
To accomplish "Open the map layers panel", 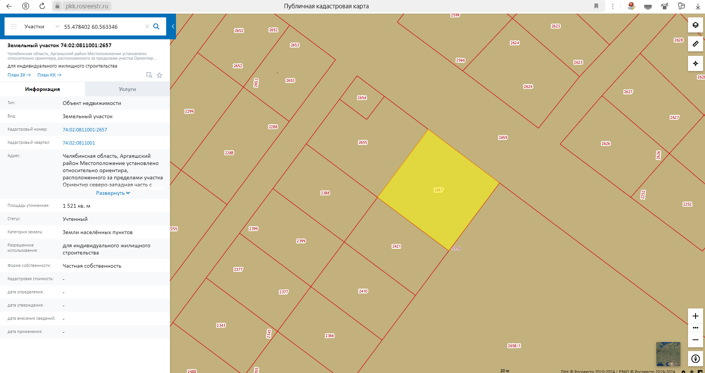I will (x=695, y=25).
